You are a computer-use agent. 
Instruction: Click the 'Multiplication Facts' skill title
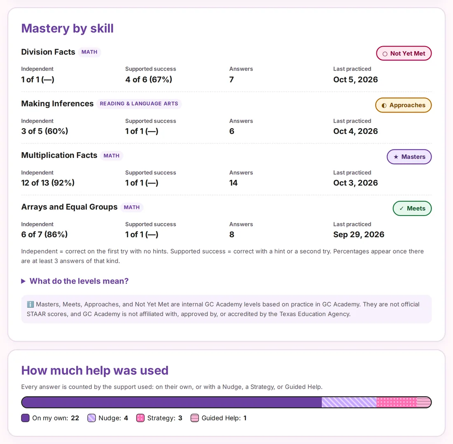tap(59, 155)
